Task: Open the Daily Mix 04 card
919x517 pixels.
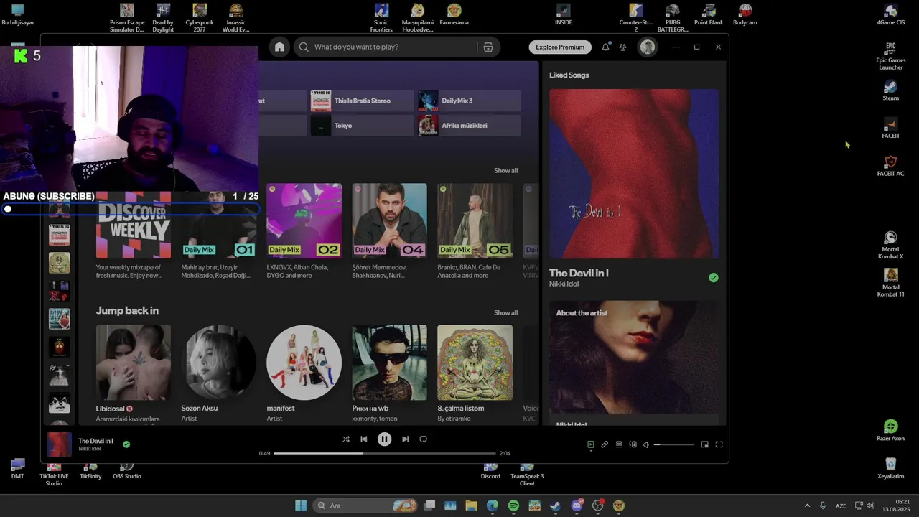Action: (389, 231)
